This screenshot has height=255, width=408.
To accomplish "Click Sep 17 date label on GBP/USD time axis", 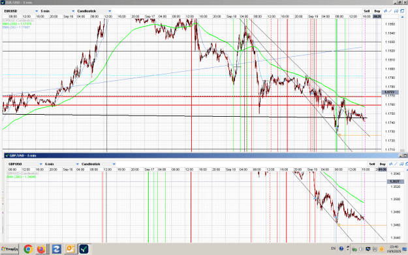I will click(x=149, y=170).
